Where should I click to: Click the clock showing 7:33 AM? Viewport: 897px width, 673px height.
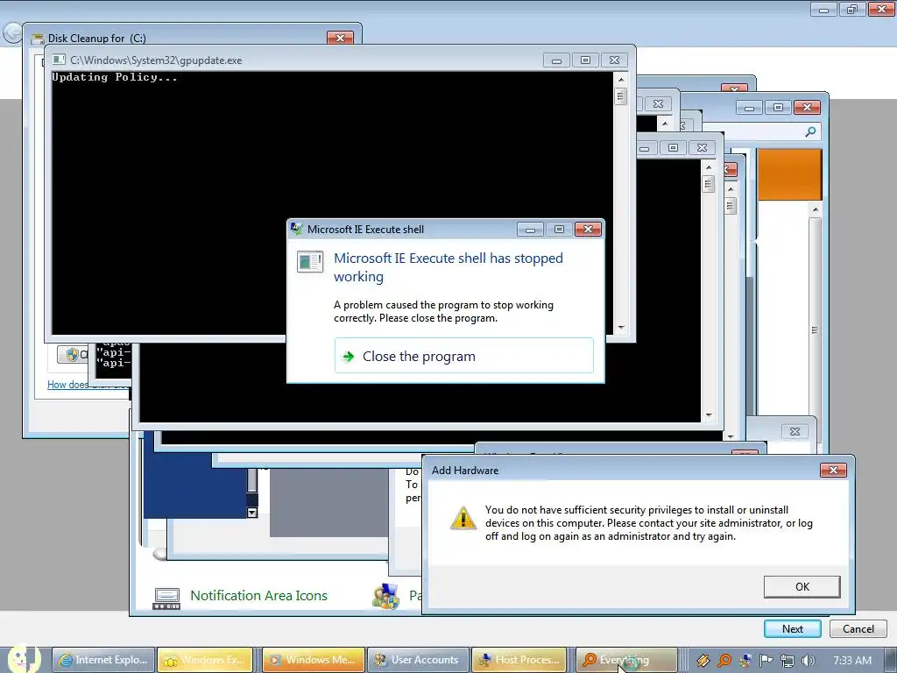[851, 661]
